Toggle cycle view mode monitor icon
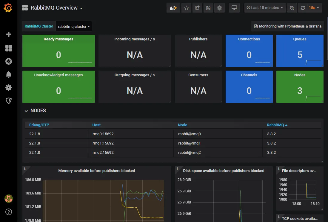This screenshot has height=222, width=328. pyautogui.click(x=234, y=8)
